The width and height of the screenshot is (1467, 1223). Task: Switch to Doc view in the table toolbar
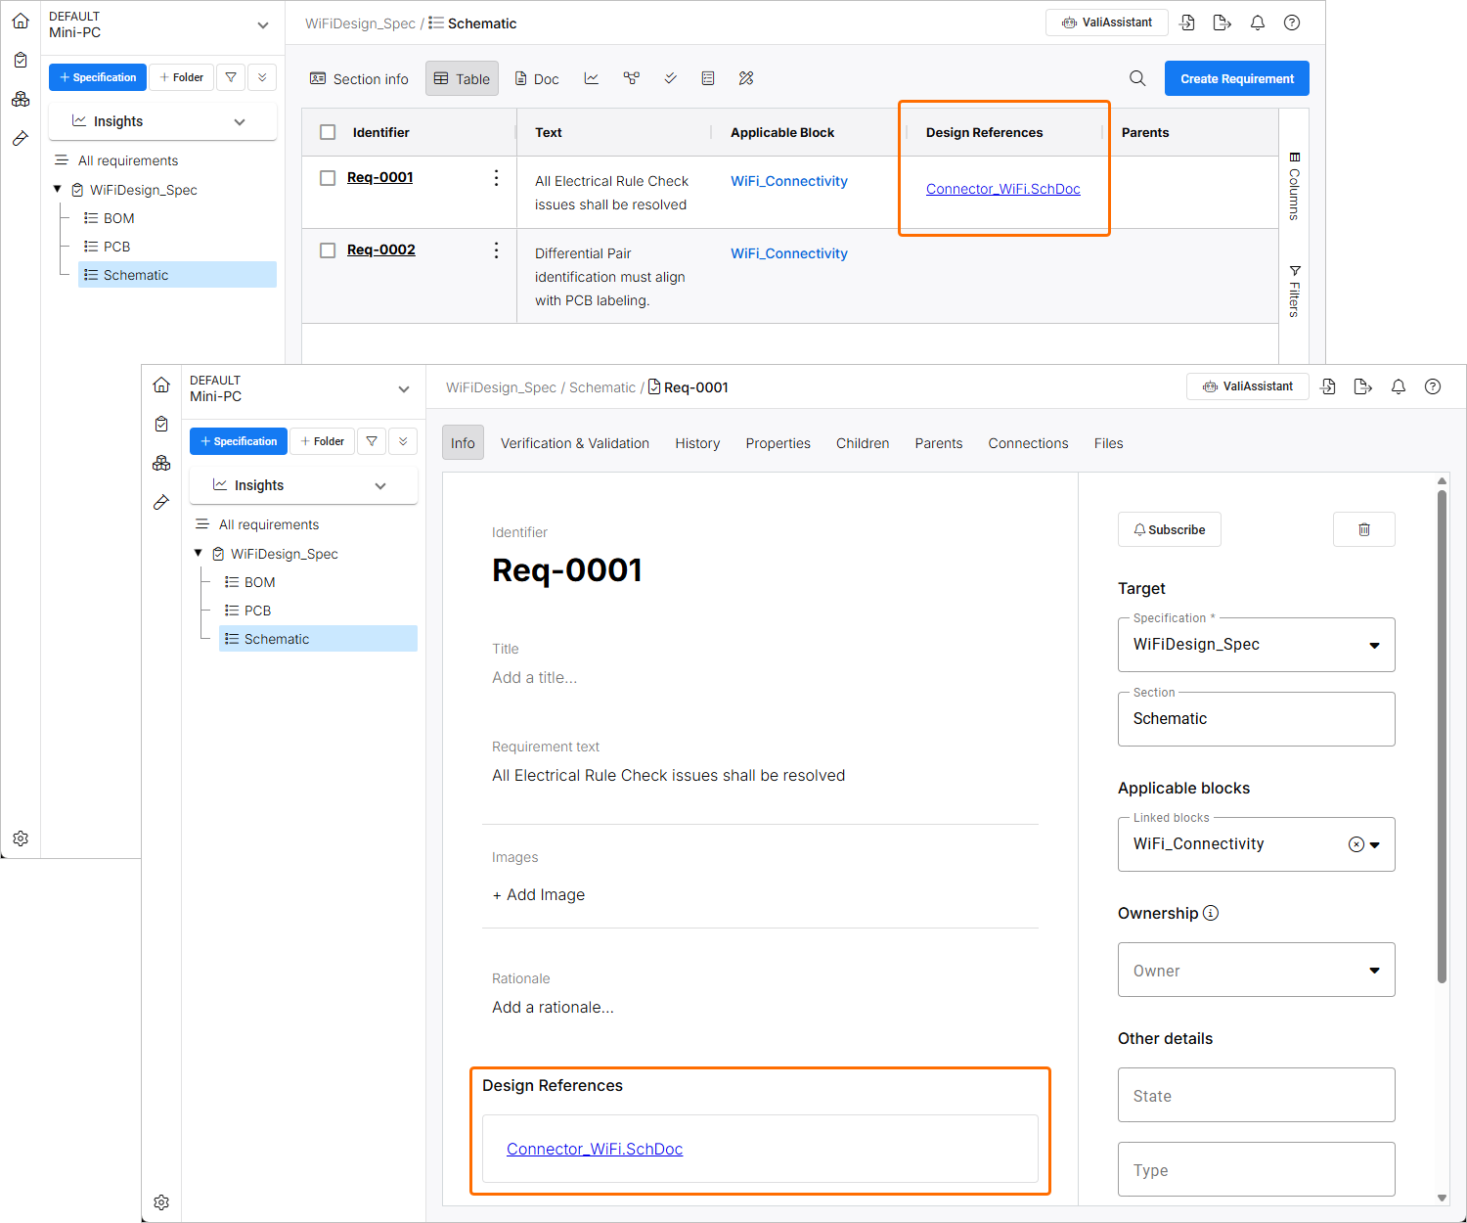tap(537, 78)
